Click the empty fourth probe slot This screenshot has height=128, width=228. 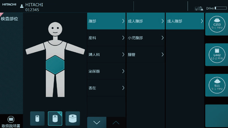[x=217, y=116]
